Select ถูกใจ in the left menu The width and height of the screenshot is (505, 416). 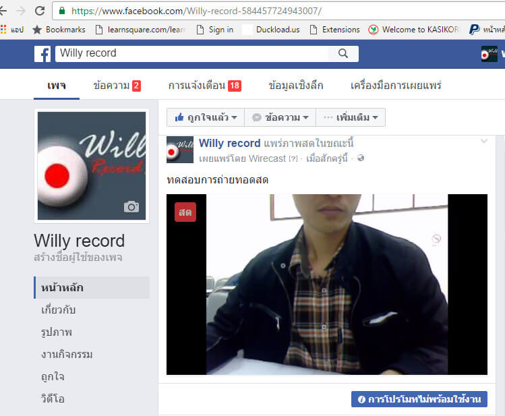point(53,377)
